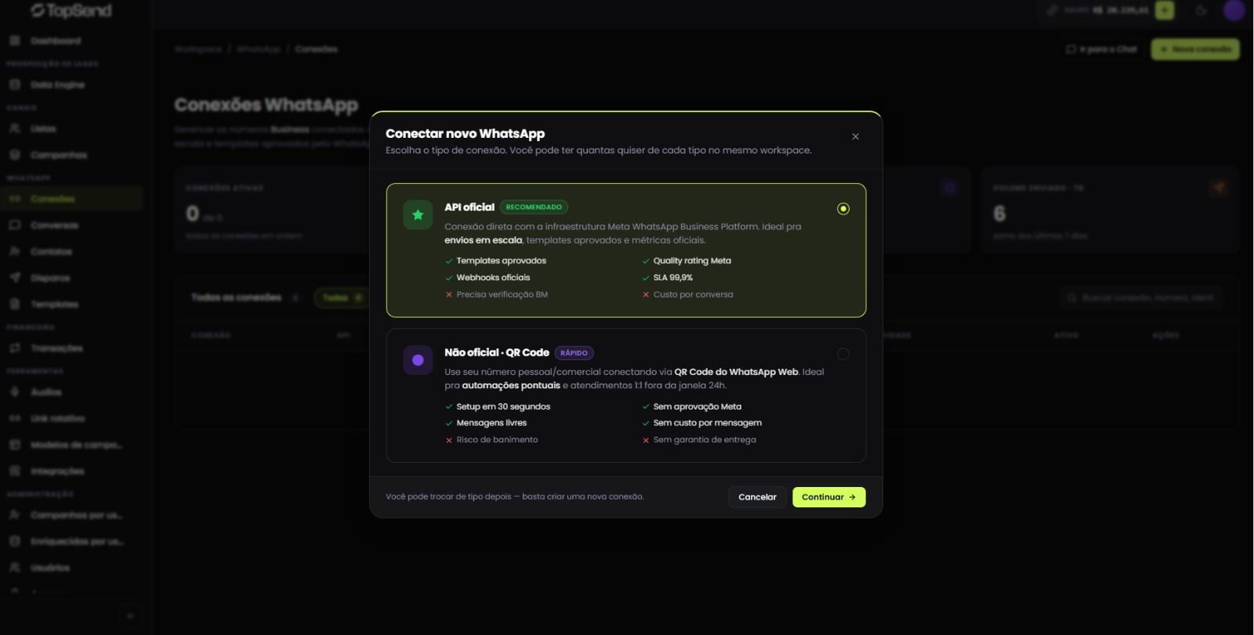Click the 'Precisa verificação BM' text
1254x635 pixels.
502,294
